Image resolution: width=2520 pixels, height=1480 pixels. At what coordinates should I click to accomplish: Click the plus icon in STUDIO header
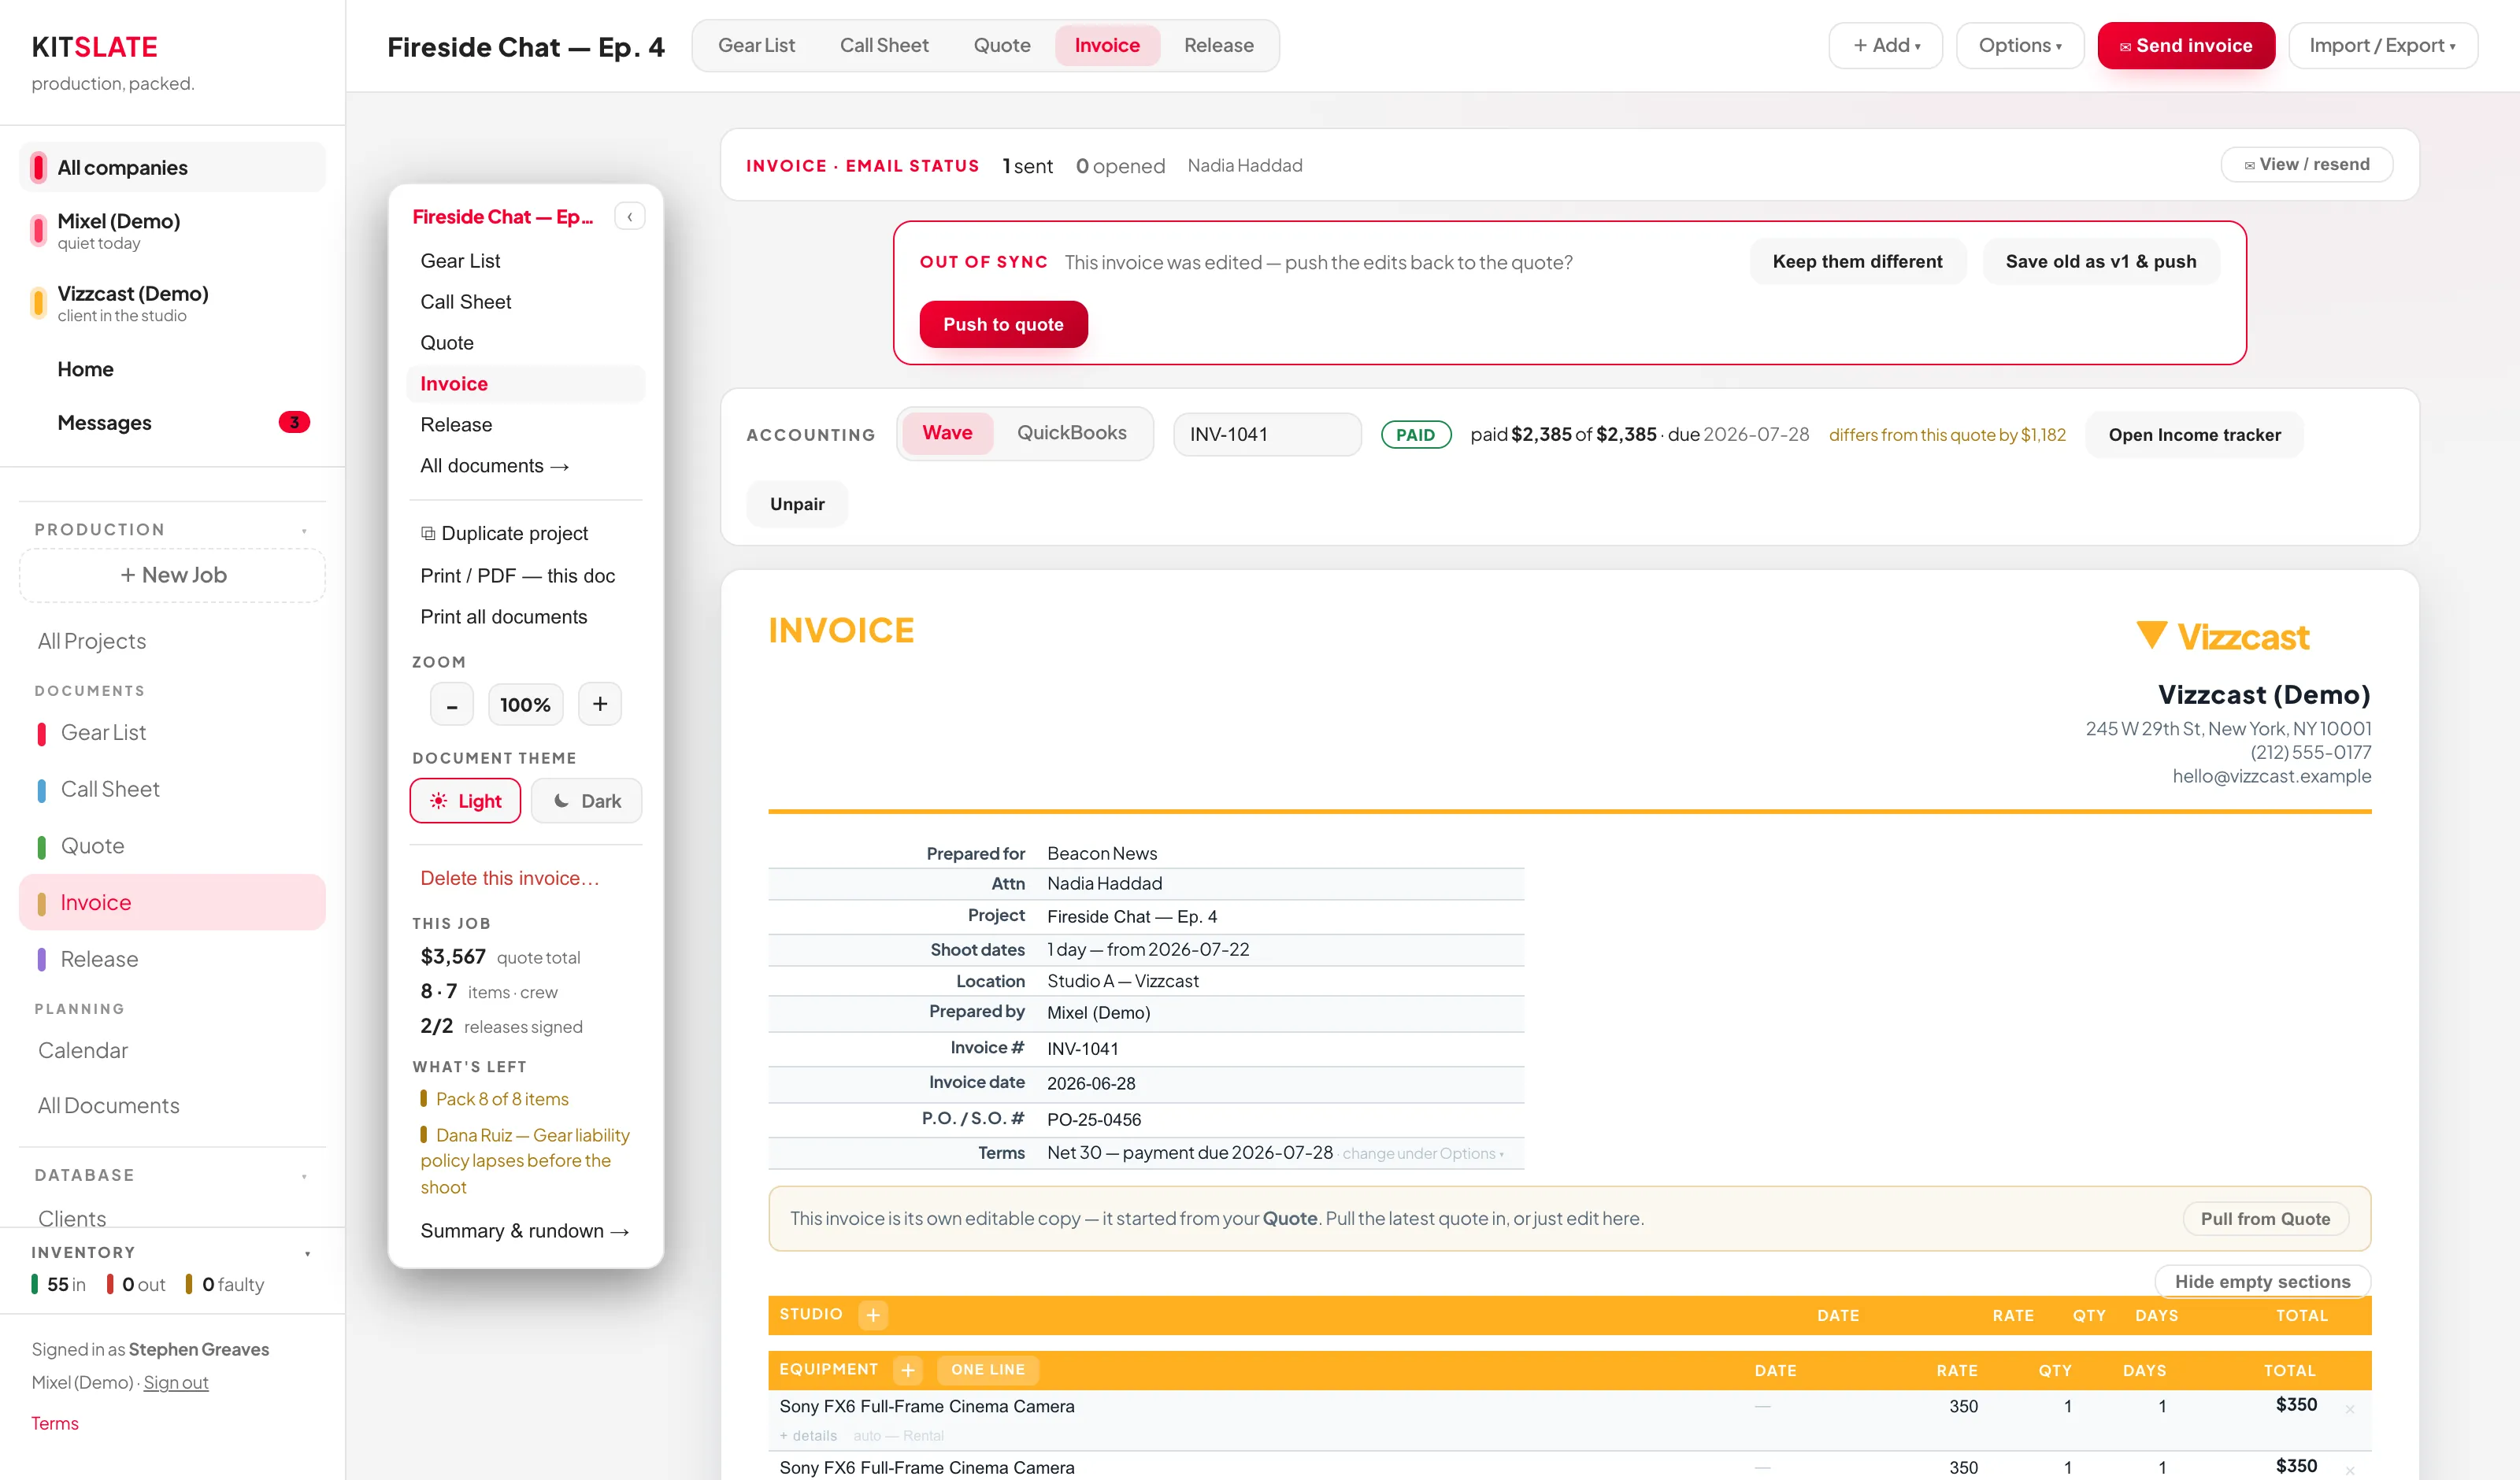872,1314
